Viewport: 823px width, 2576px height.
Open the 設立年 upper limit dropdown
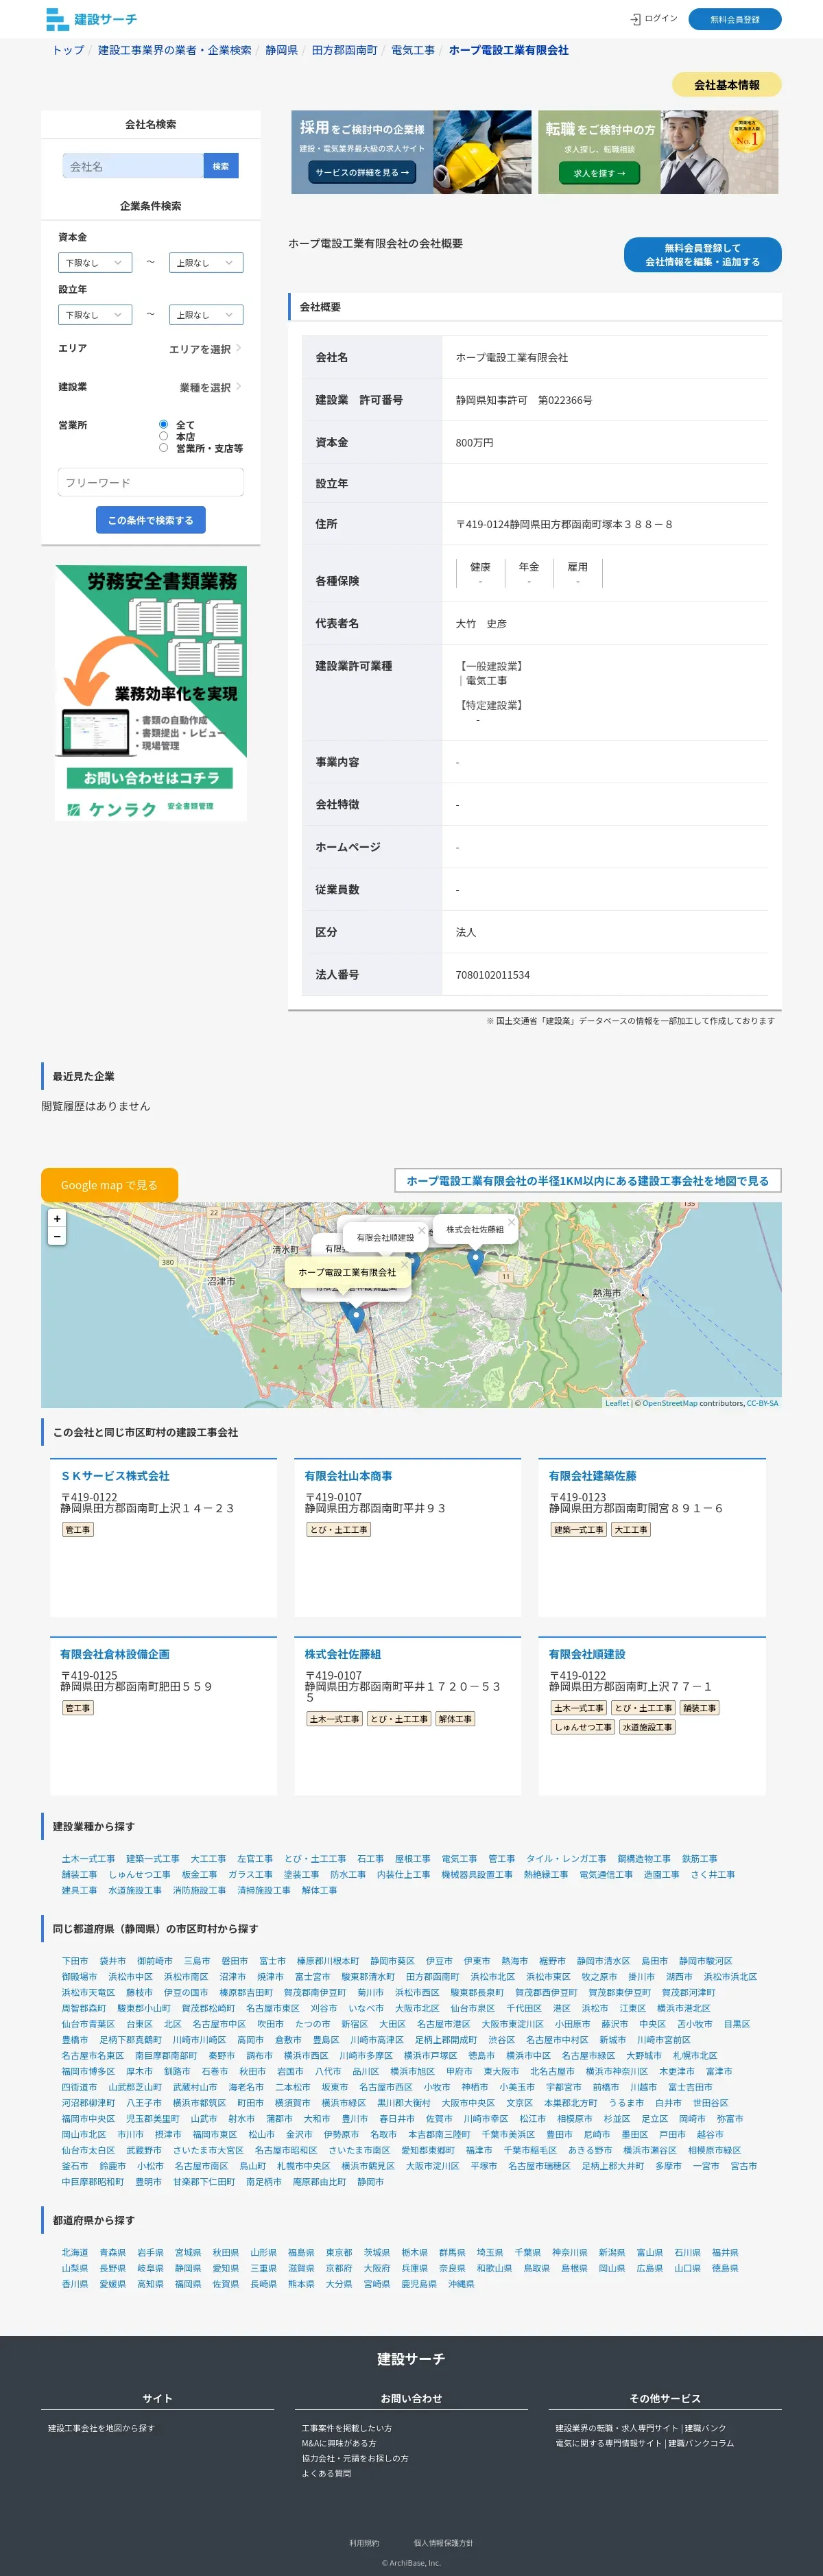coord(206,314)
